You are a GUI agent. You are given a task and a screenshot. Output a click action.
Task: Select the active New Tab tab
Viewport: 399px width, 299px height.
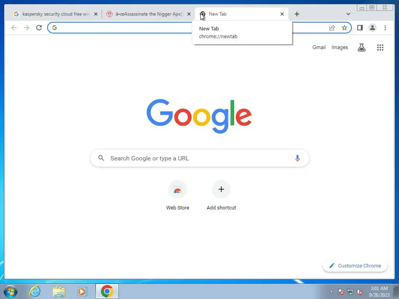coord(242,14)
